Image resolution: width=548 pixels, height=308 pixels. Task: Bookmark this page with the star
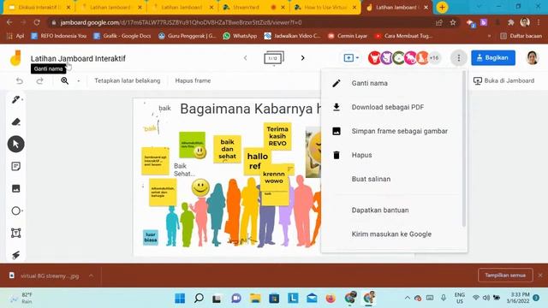pos(453,23)
